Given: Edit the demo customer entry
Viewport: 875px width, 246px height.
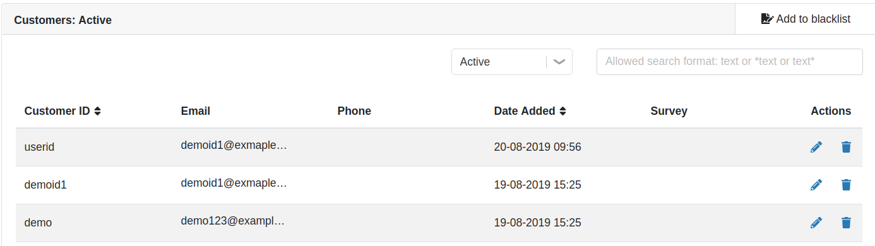Looking at the screenshot, I should 816,223.
